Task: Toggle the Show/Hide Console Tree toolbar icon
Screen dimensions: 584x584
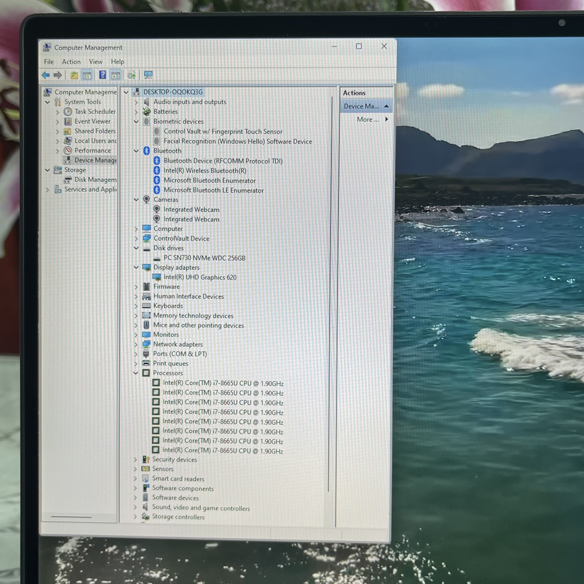Action: click(x=87, y=75)
